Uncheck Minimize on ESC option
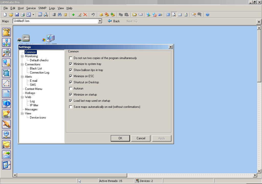The width and height of the screenshot is (262, 184). 71,76
